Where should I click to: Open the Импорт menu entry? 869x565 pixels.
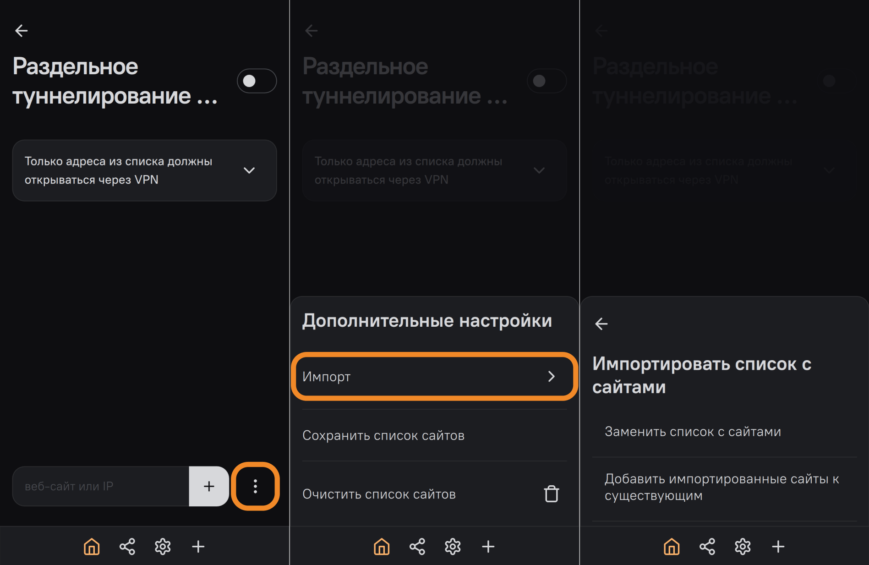pyautogui.click(x=421, y=377)
